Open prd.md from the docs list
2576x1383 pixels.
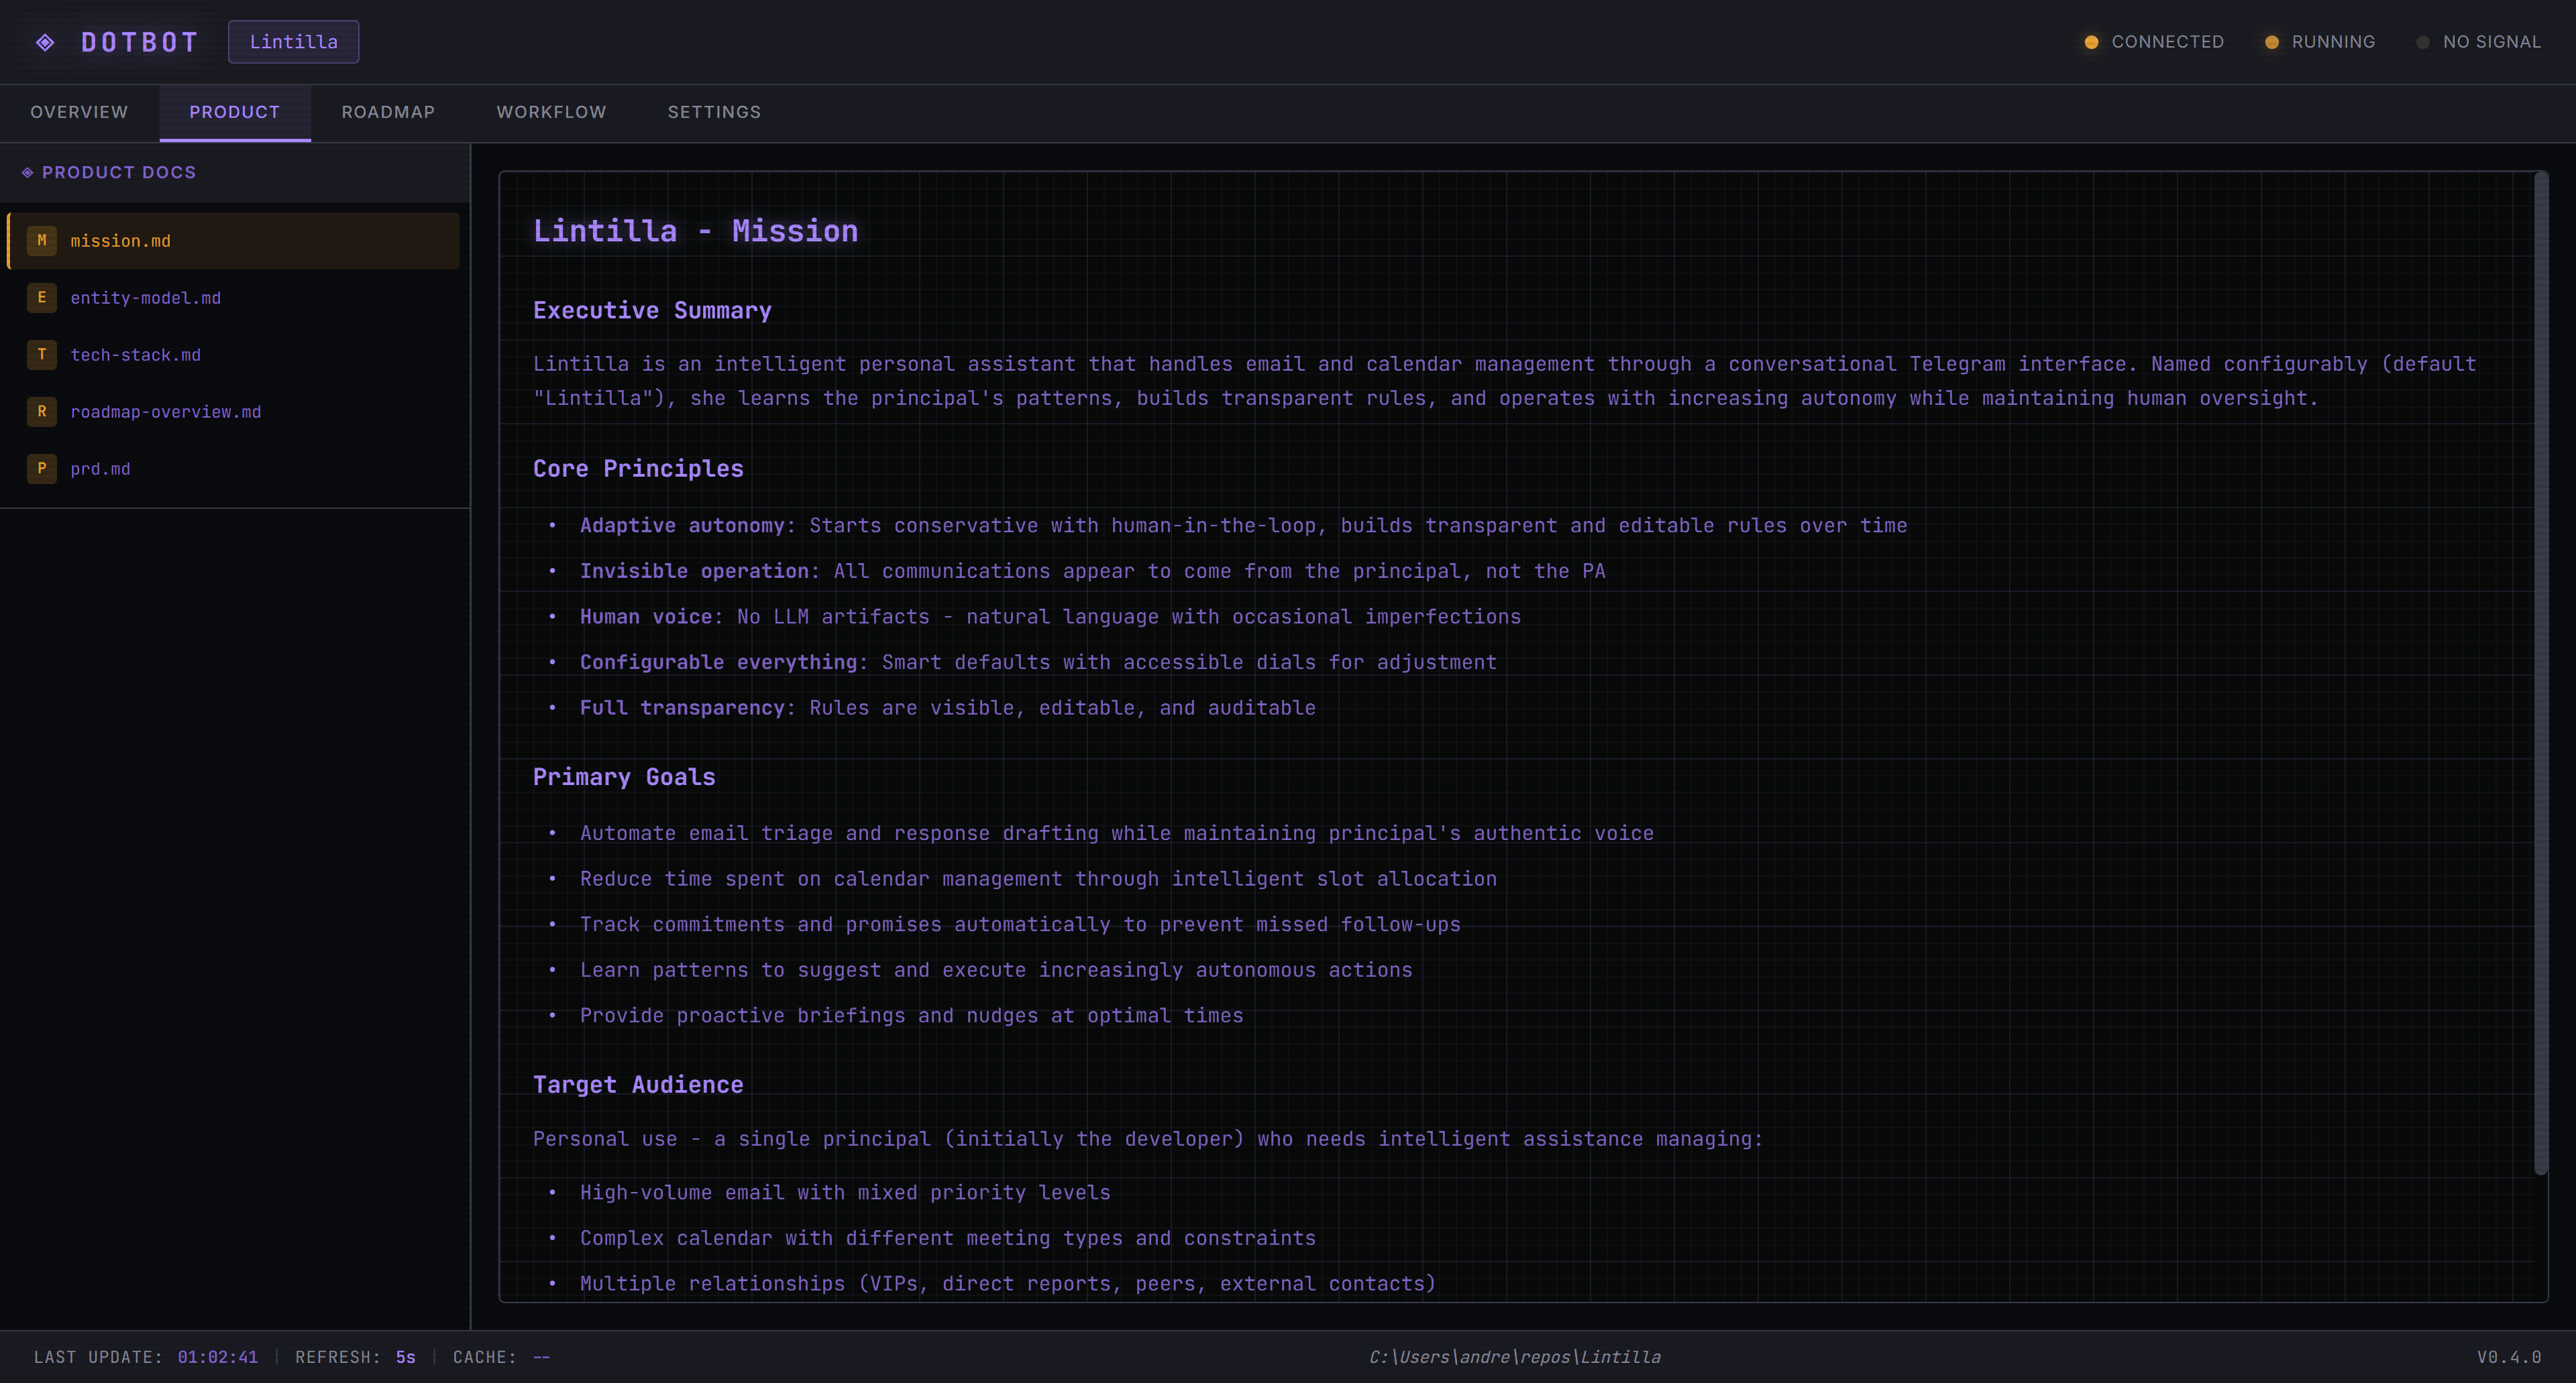[100, 468]
